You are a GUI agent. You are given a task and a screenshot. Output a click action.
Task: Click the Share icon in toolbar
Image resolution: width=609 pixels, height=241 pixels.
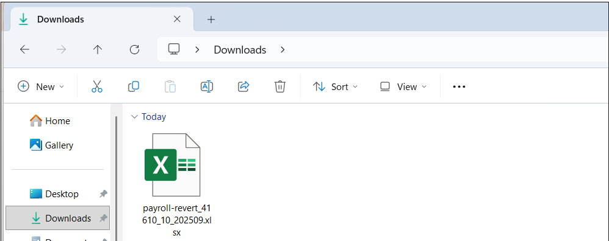coord(243,86)
